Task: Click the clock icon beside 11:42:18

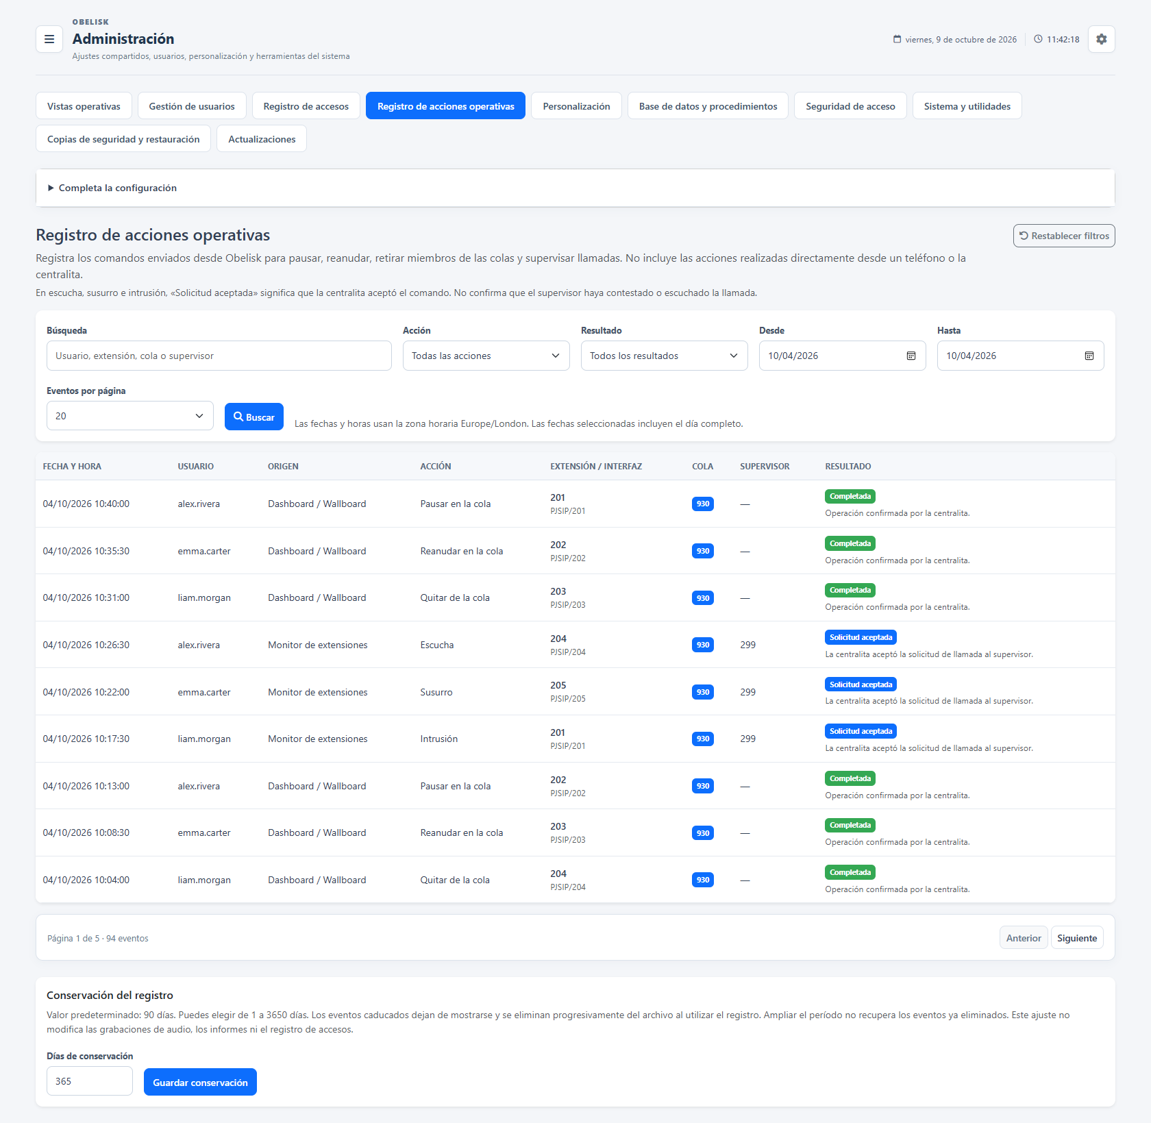Action: (x=1038, y=39)
